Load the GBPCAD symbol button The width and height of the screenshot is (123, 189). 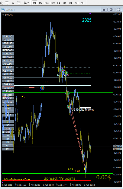tap(8, 57)
